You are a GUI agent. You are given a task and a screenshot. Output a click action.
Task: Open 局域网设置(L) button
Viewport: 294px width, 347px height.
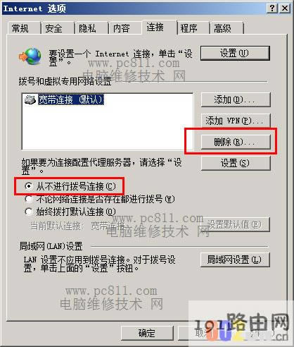[x=235, y=260]
